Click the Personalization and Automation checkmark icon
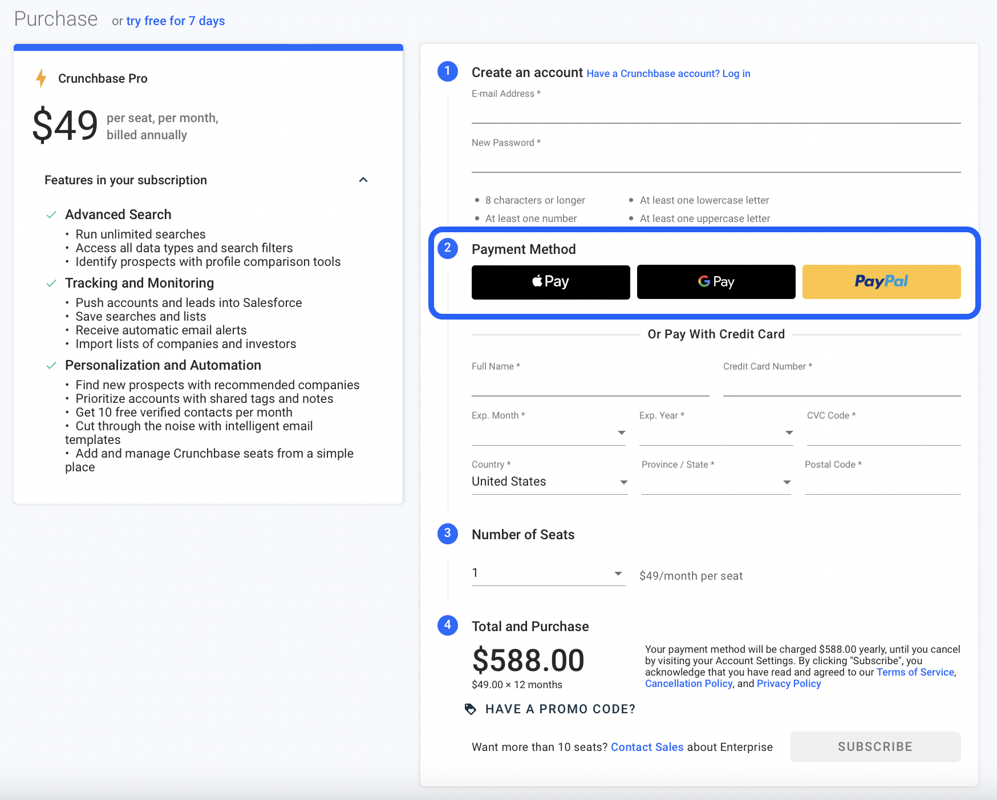This screenshot has width=997, height=800. click(51, 365)
